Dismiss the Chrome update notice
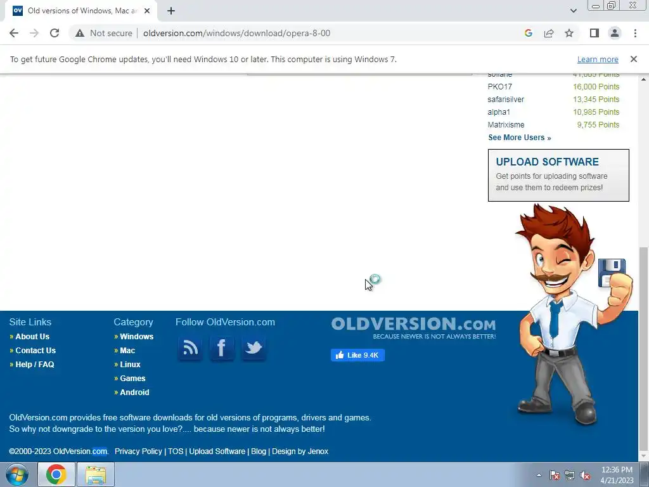 click(x=633, y=59)
